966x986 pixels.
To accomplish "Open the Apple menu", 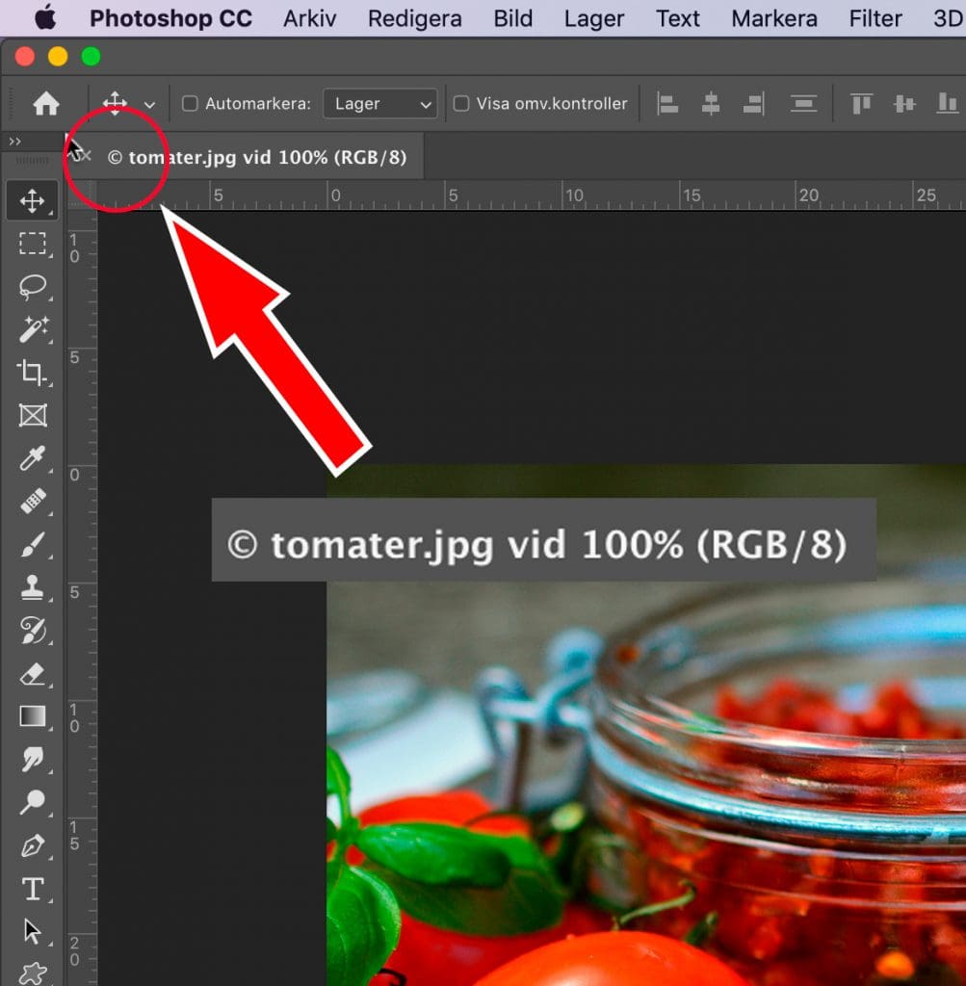I will pyautogui.click(x=46, y=17).
